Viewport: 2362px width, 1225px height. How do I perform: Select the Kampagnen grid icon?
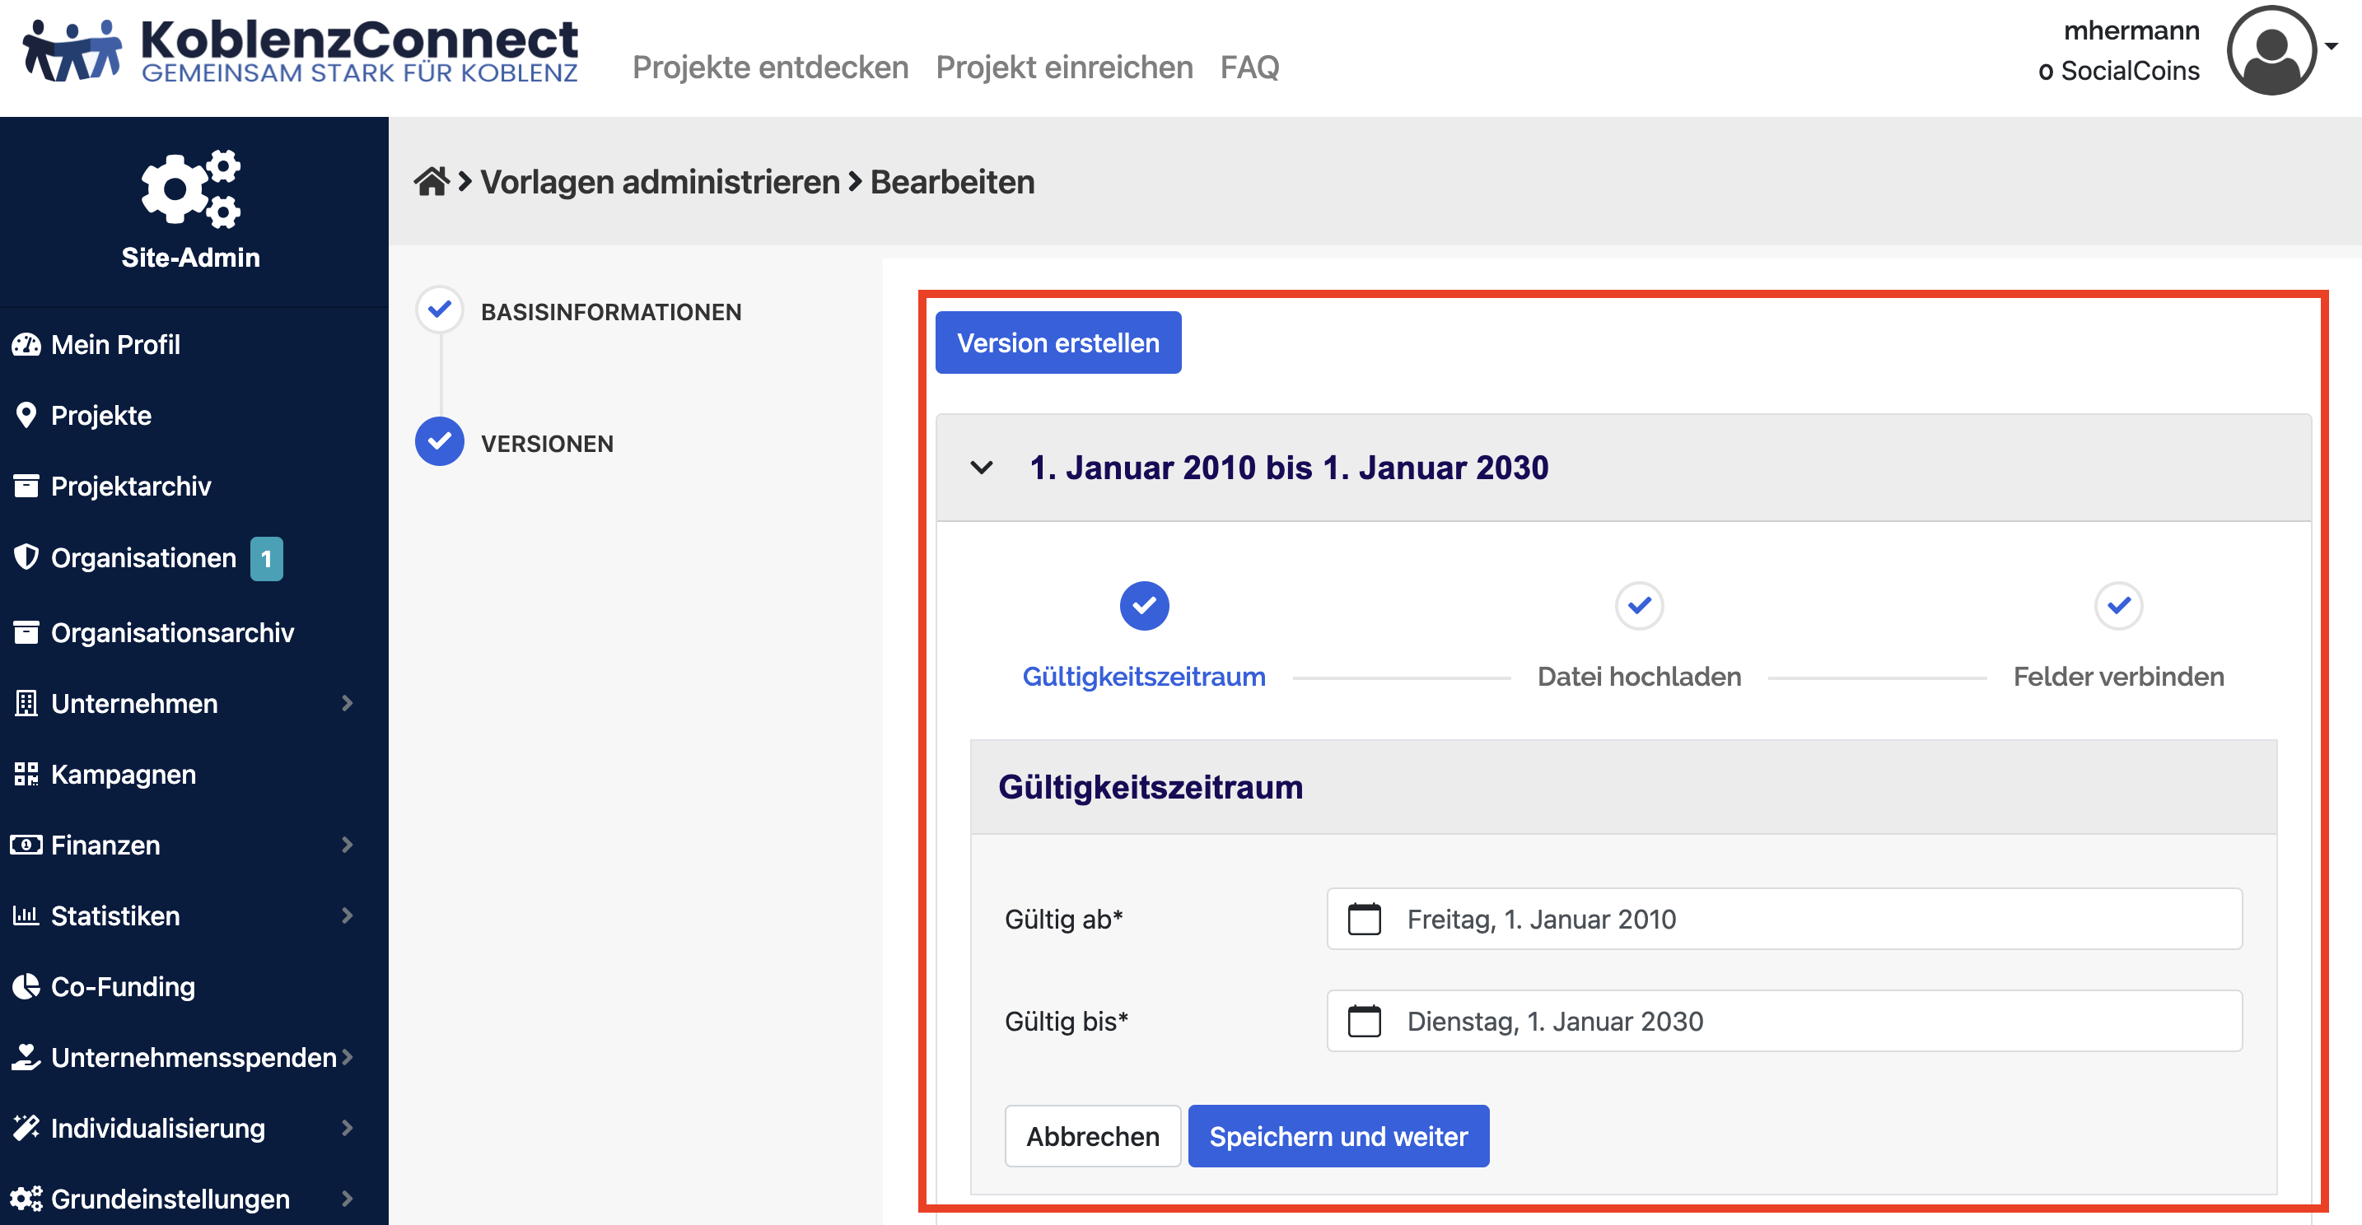click(26, 774)
